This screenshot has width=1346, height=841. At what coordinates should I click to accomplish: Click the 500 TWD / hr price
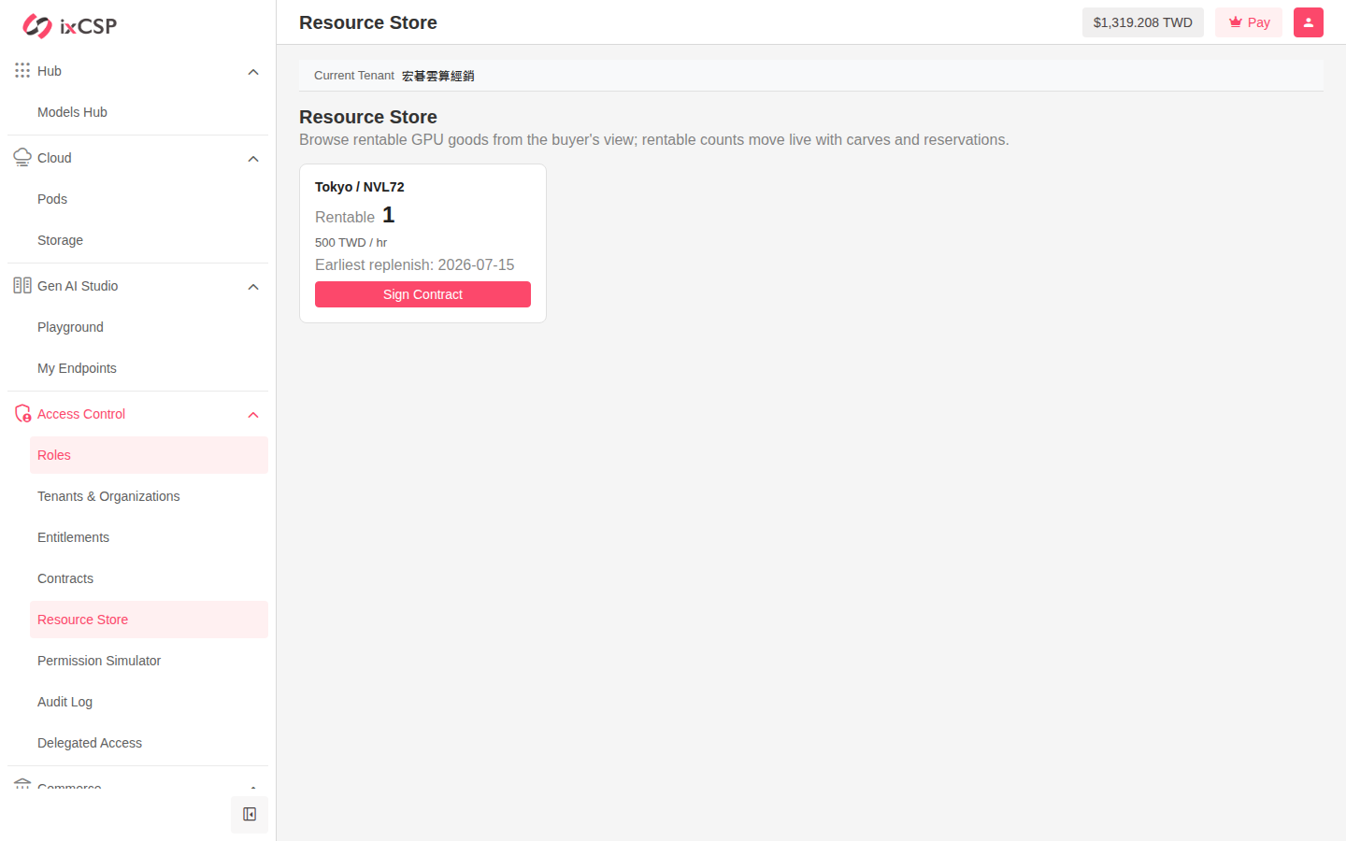click(x=351, y=242)
